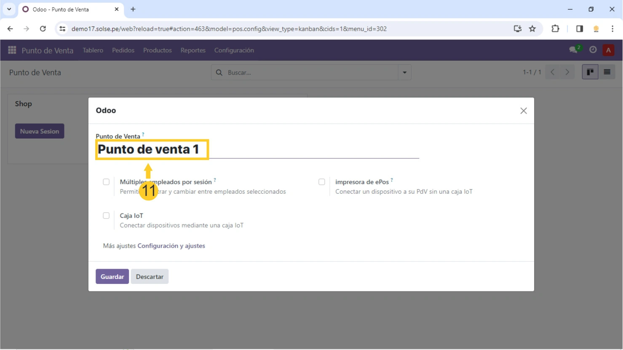Open the activities clock icon
The width and height of the screenshot is (623, 350).
click(x=593, y=50)
